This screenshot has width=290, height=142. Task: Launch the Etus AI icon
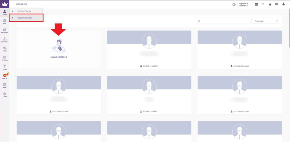5,76
